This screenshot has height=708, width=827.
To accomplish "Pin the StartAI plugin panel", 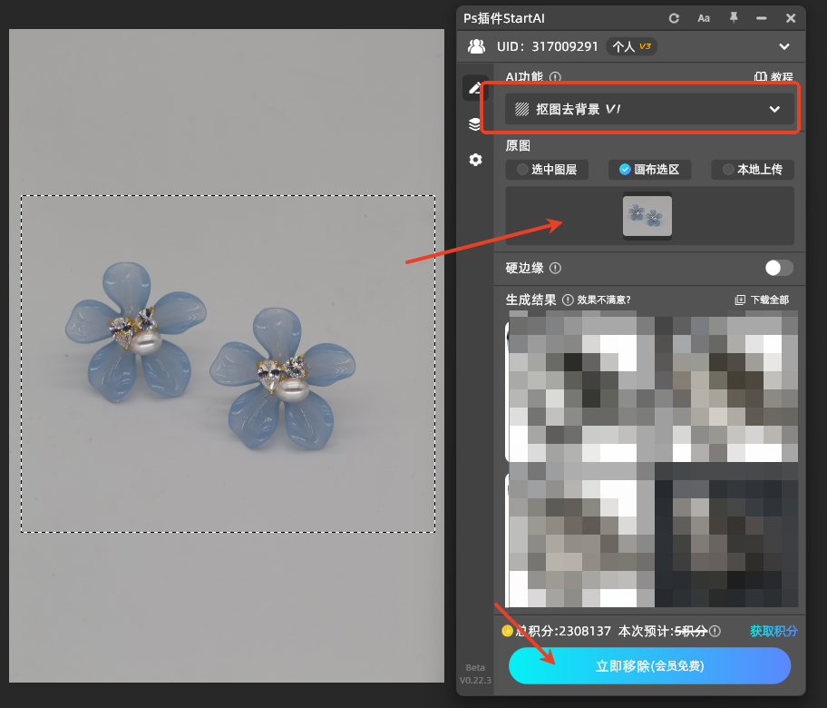I will (x=734, y=18).
